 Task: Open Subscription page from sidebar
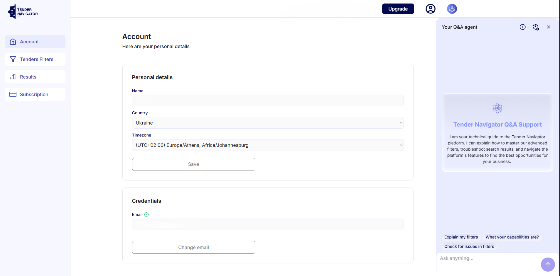click(34, 94)
